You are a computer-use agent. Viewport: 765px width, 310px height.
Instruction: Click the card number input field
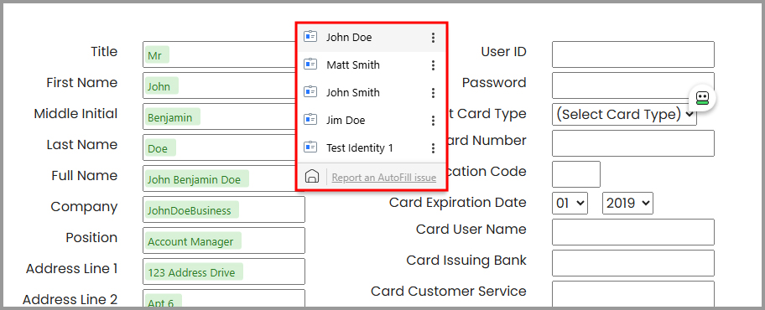pos(633,143)
